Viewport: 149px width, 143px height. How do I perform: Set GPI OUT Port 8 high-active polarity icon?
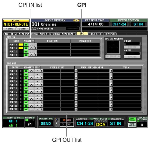pyautogui.click(x=31, y=95)
